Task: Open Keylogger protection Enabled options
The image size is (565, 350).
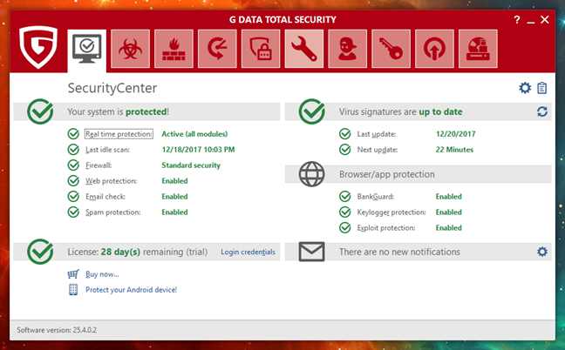Action: (448, 212)
